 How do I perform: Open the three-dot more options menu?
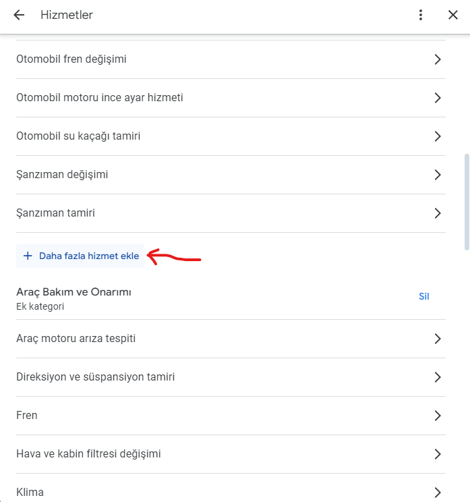point(420,15)
